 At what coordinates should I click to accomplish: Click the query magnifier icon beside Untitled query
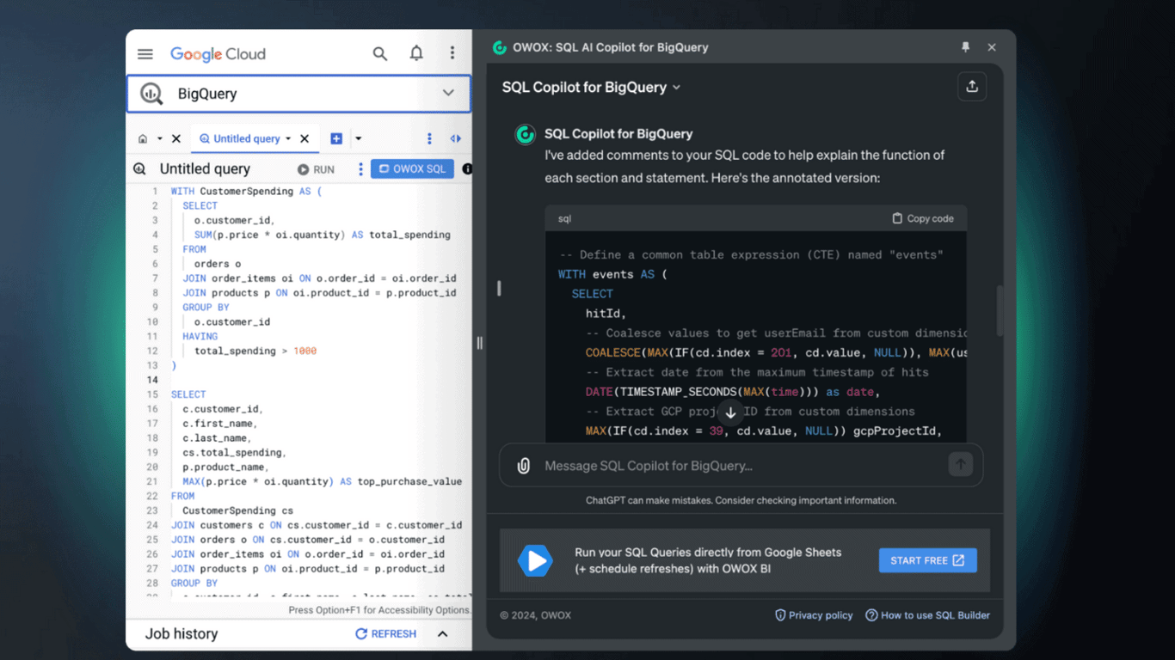[x=139, y=169]
